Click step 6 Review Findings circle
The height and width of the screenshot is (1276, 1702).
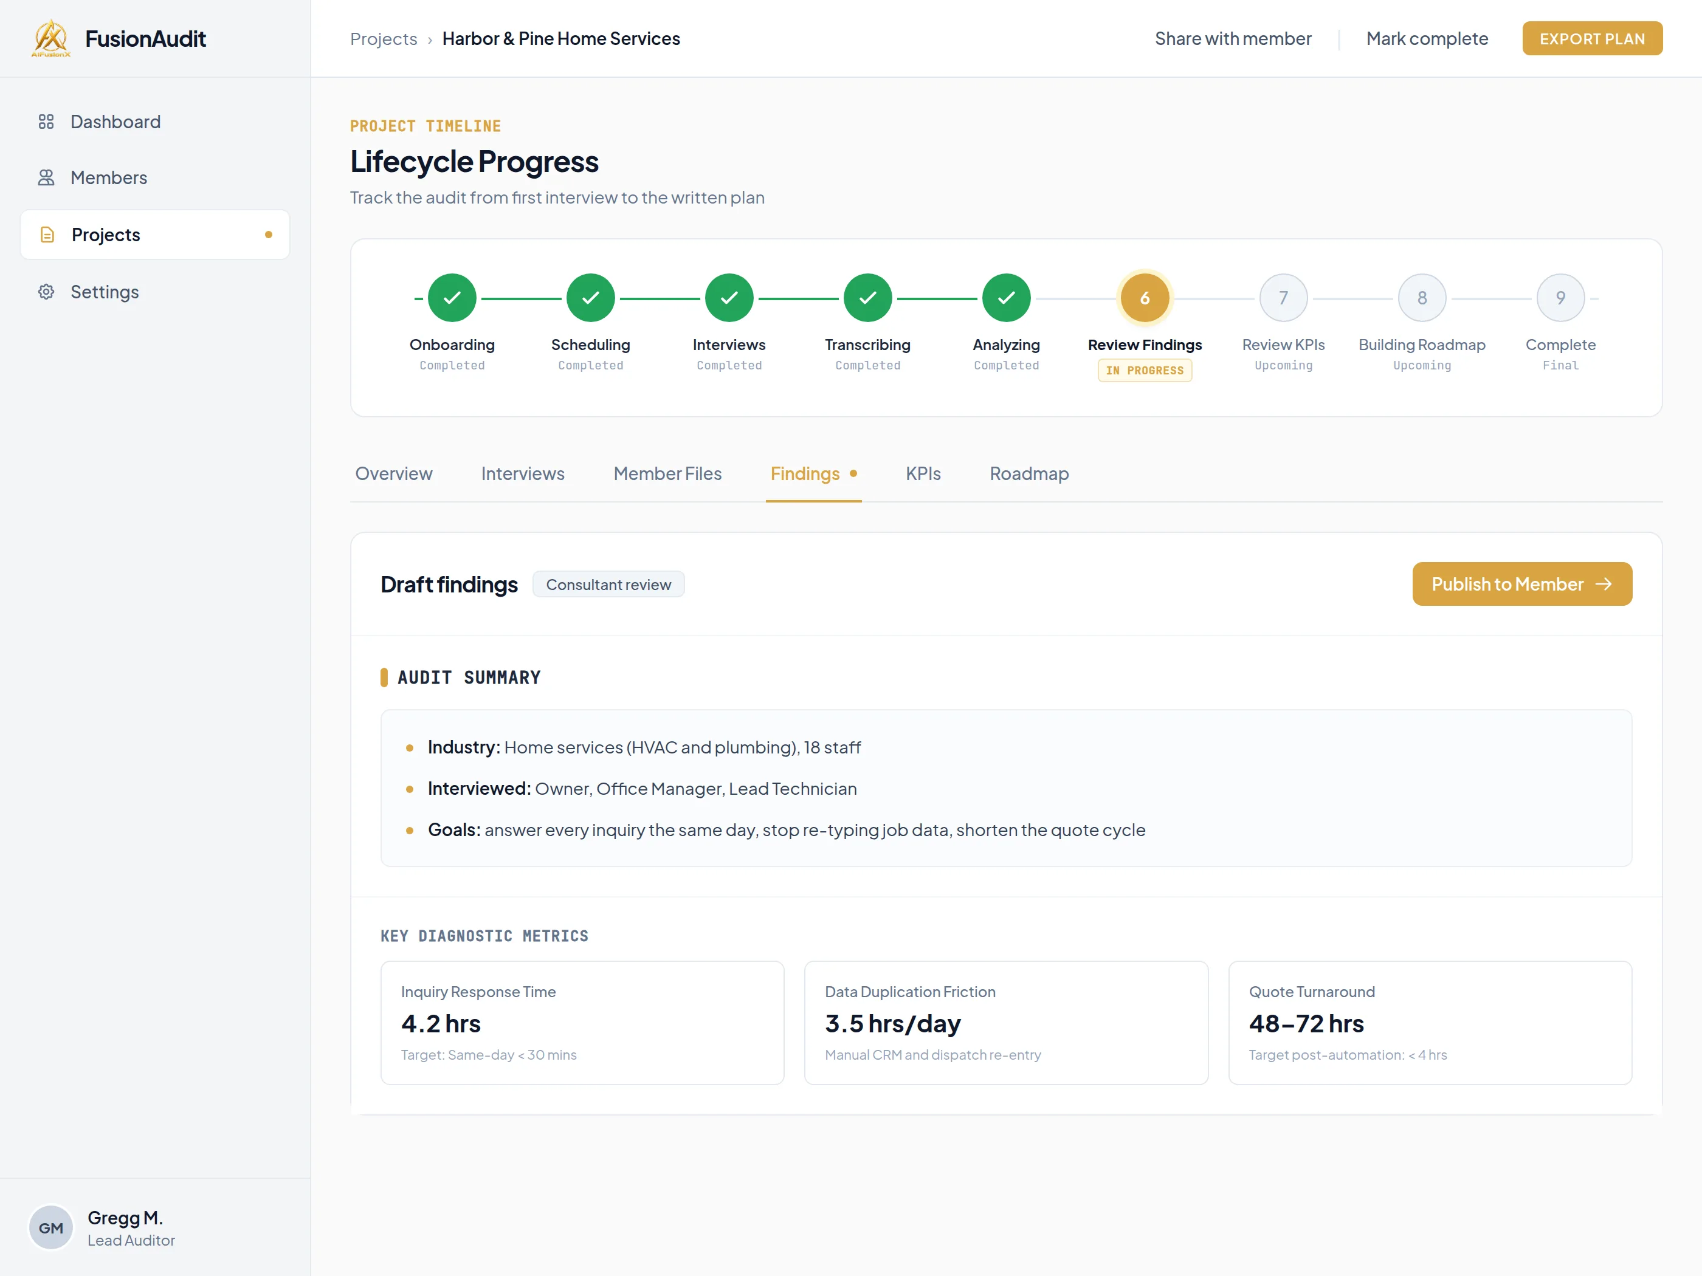click(1144, 298)
